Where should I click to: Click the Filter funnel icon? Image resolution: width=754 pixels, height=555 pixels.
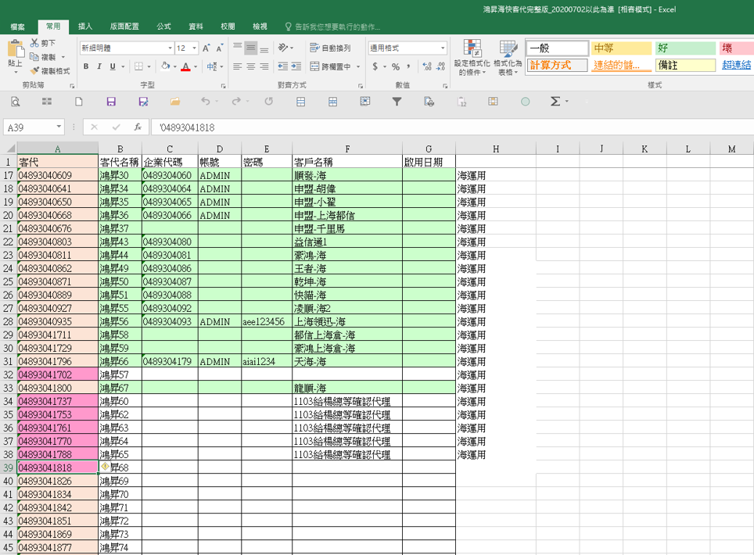click(x=397, y=102)
